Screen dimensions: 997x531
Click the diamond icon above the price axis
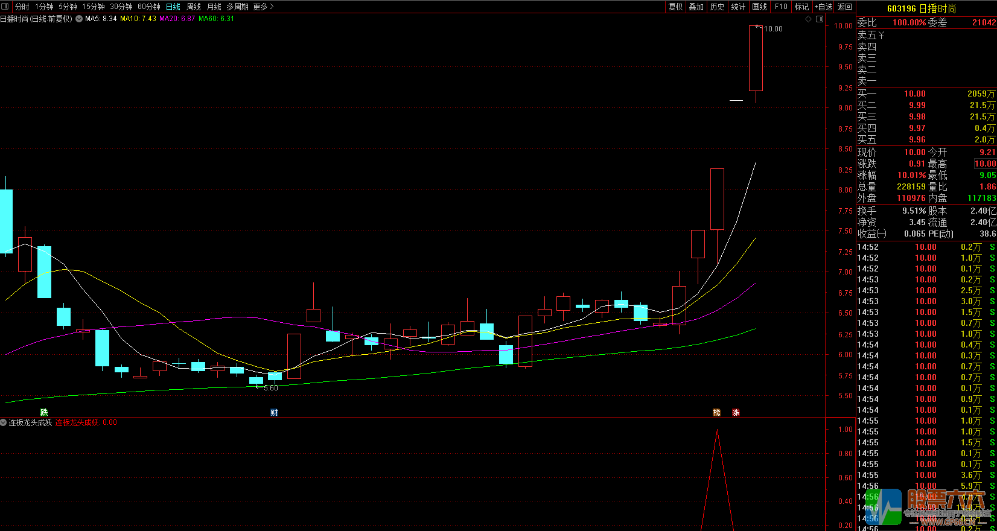pyautogui.click(x=809, y=19)
